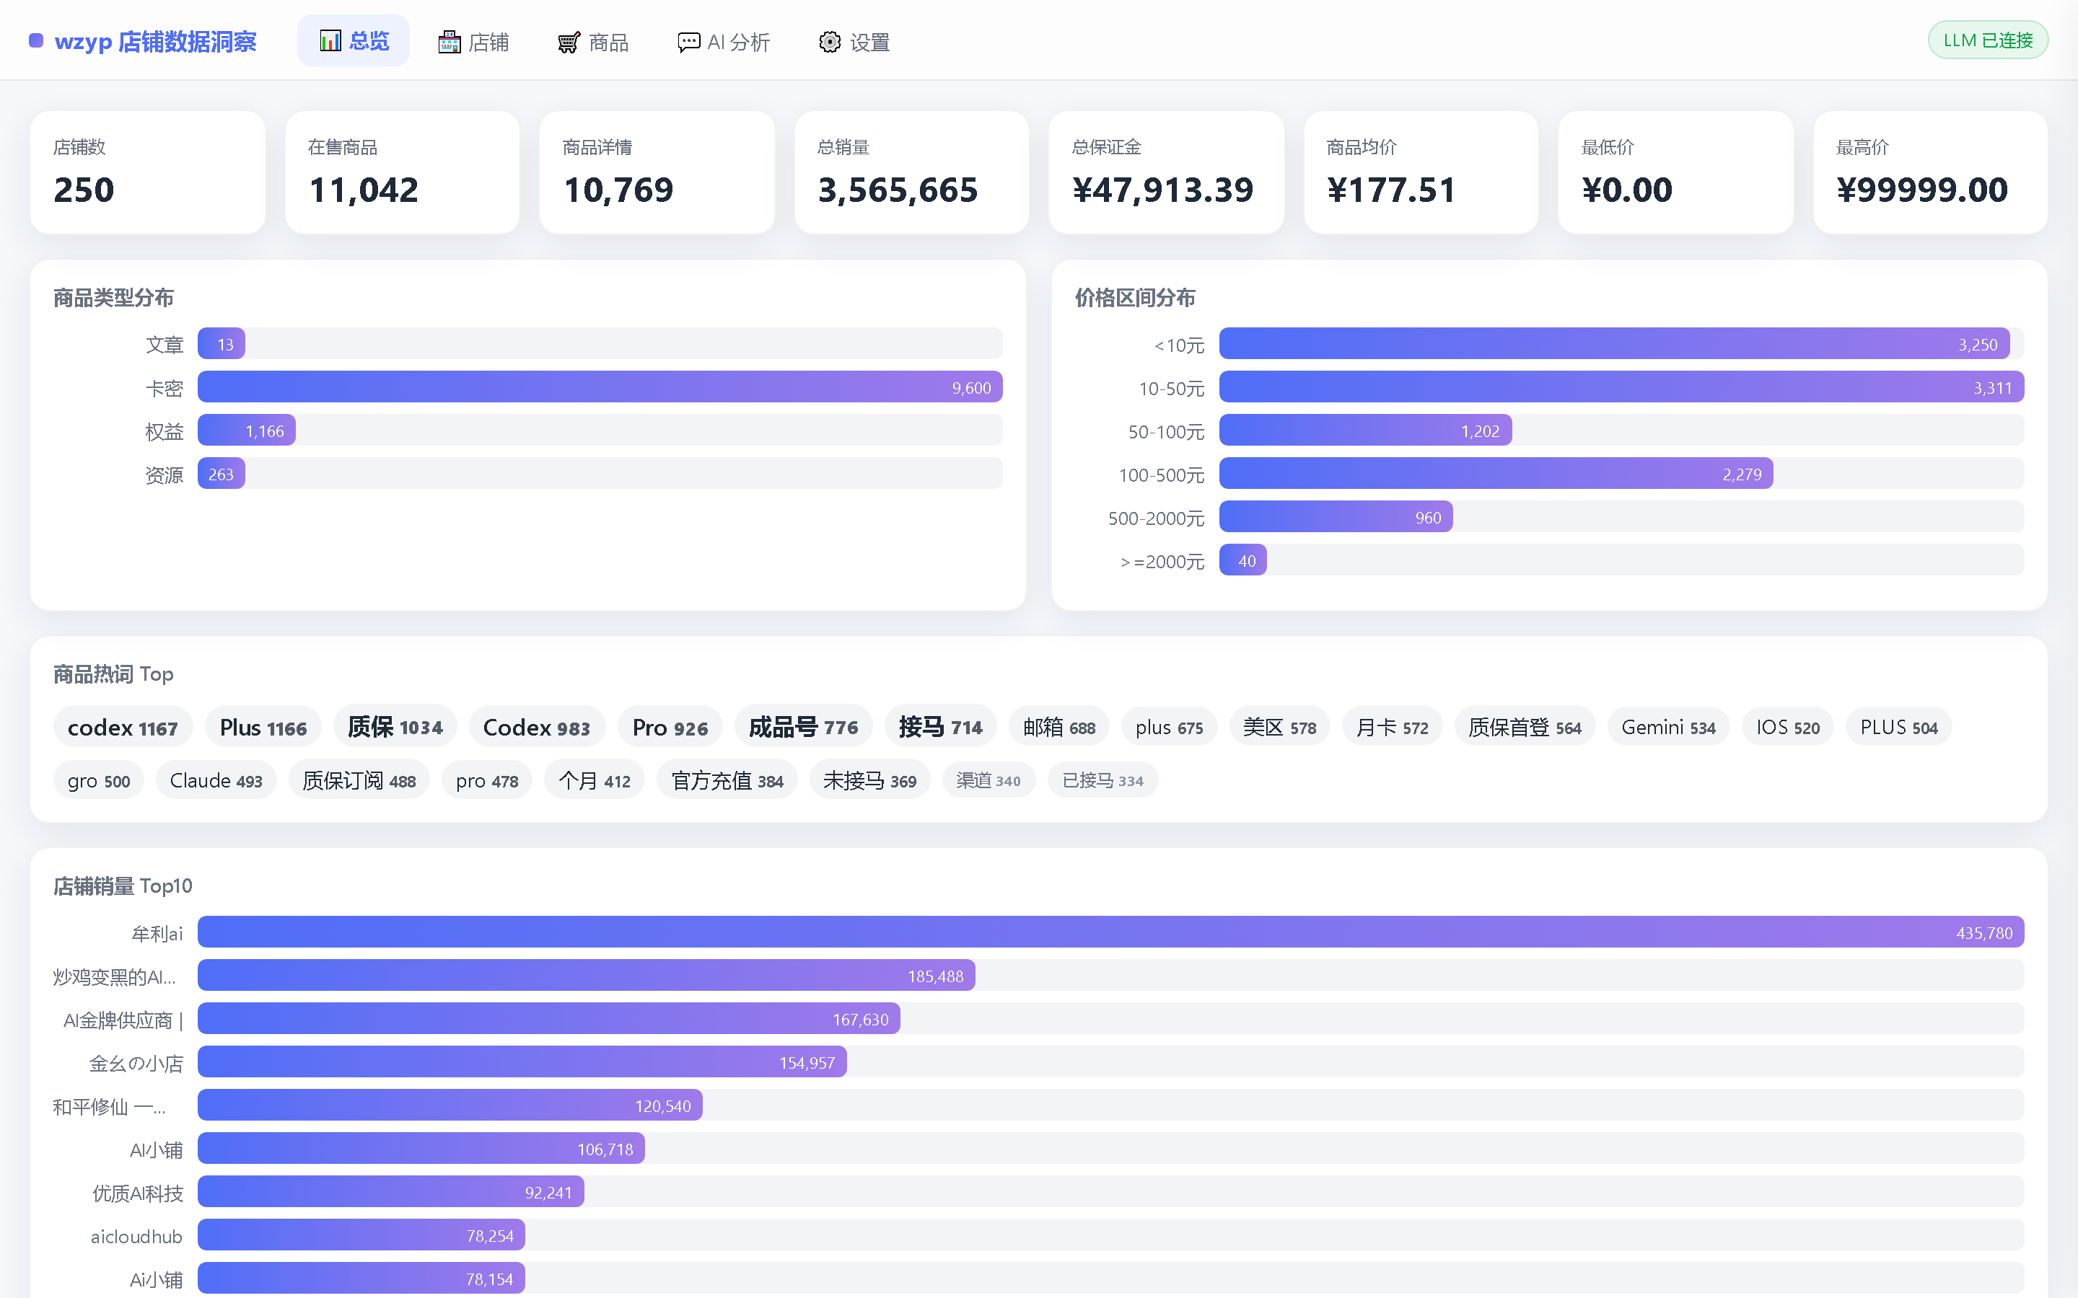Viewport: 2078px width, 1298px height.
Task: Click the 已接马 334 keyword tag
Action: [1102, 780]
